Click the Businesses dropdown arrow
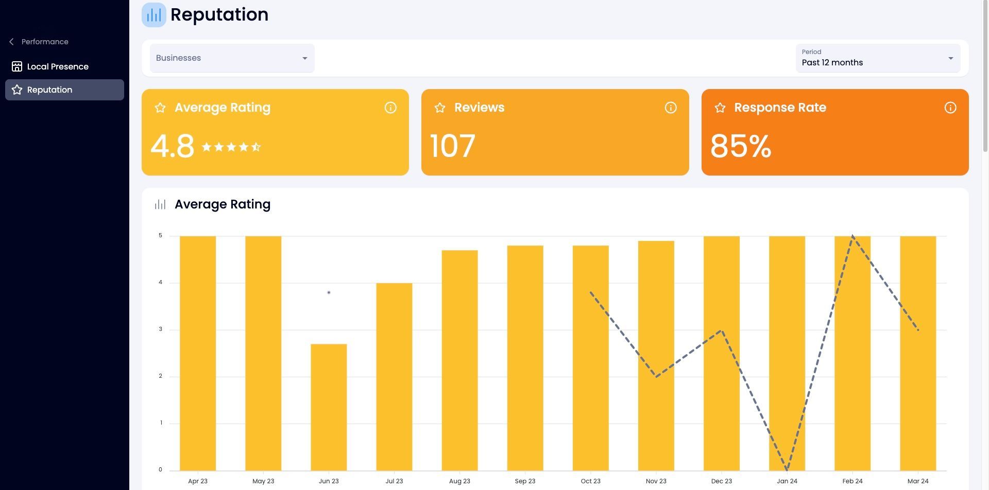Viewport: 989px width, 490px height. 305,58
